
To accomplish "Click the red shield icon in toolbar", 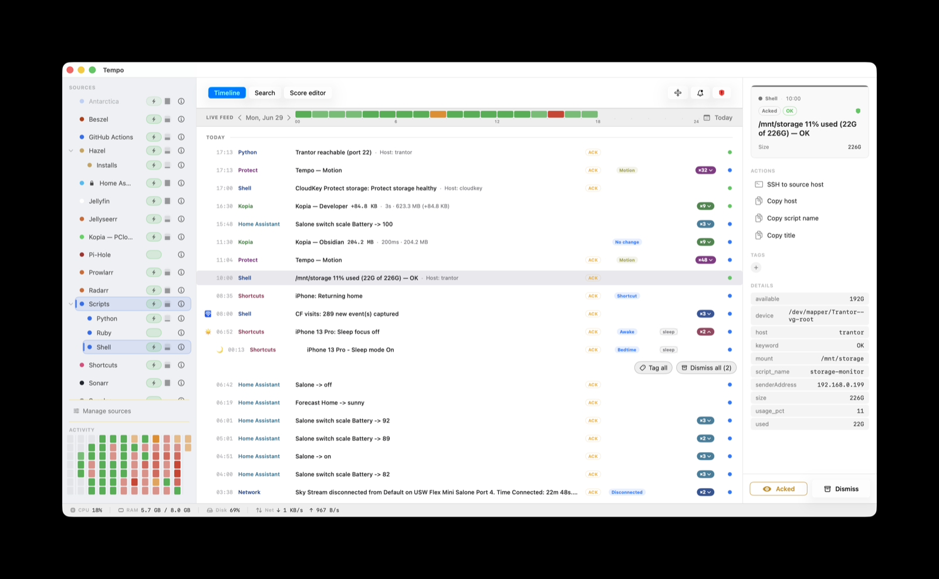I will pos(722,93).
